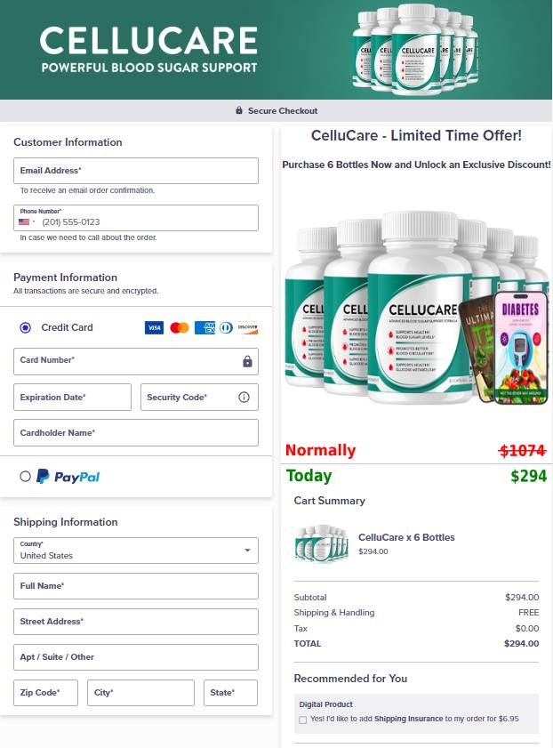Click the Security Code info icon

coord(244,397)
